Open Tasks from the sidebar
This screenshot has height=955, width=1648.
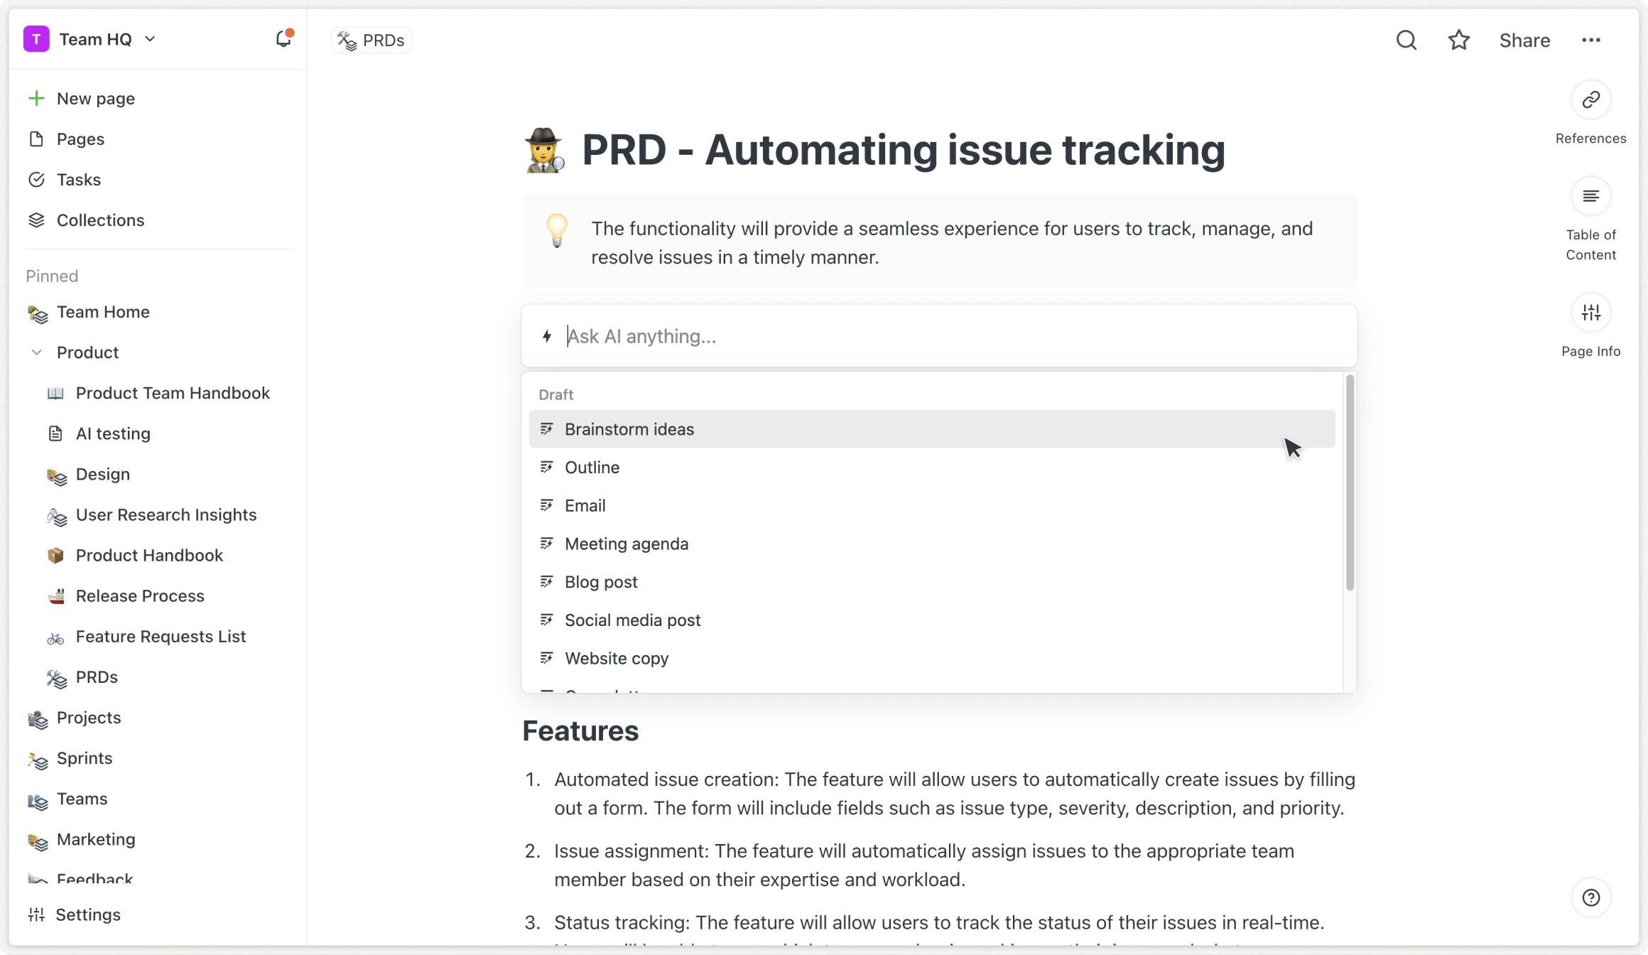tap(78, 179)
